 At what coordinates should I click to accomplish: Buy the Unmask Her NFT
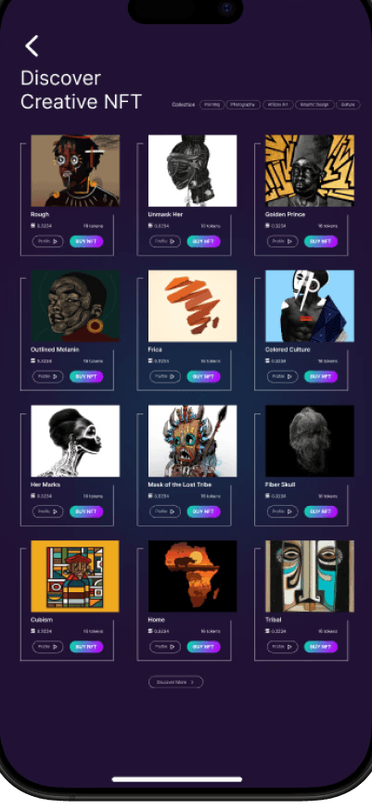point(203,241)
